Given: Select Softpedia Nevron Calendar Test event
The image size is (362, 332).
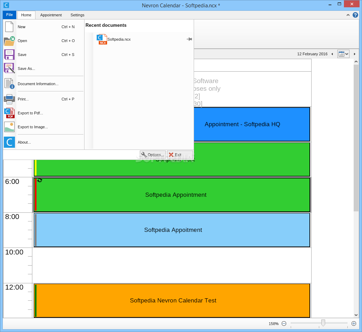Looking at the screenshot, I should (172, 301).
